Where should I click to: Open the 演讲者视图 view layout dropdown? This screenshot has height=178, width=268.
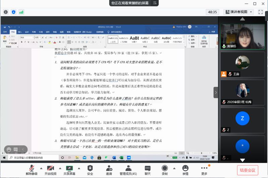tap(239, 12)
